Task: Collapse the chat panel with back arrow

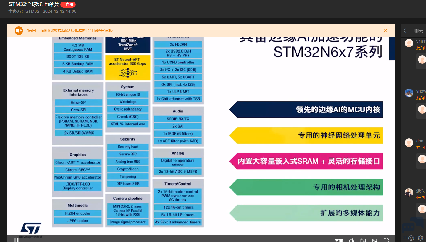Action: pyautogui.click(x=405, y=31)
